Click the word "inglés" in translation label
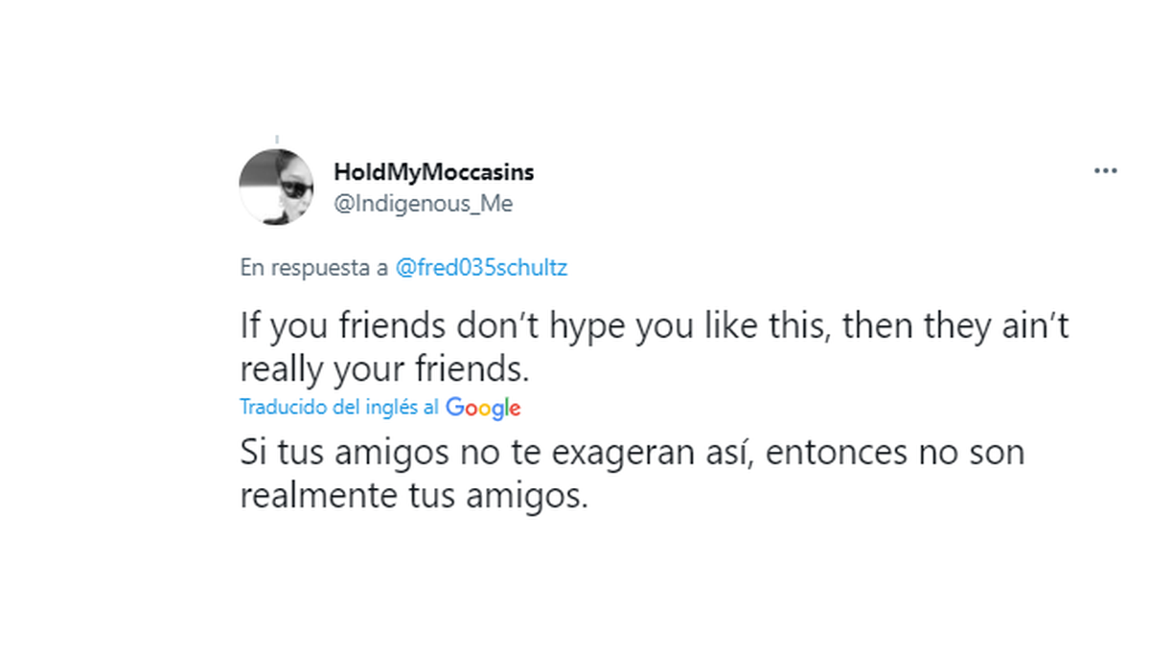 coord(390,408)
